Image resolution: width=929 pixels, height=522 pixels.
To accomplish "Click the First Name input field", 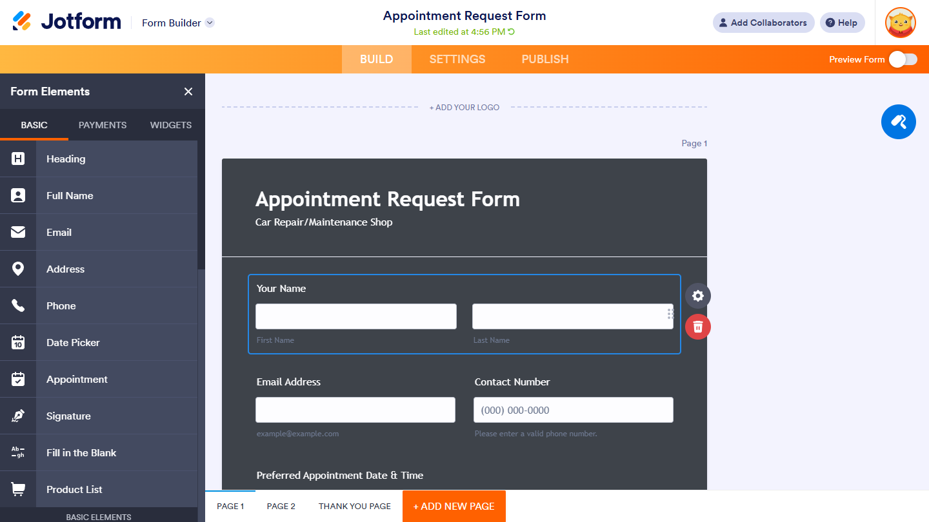I will (x=355, y=316).
